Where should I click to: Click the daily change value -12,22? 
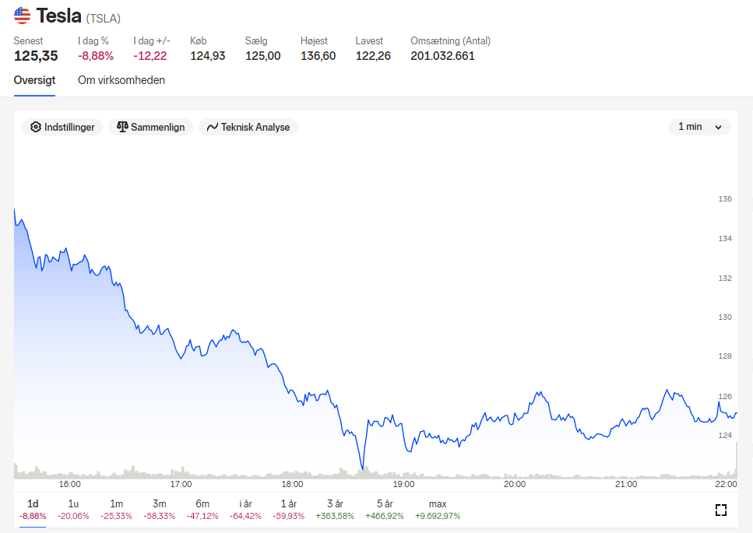[x=150, y=56]
